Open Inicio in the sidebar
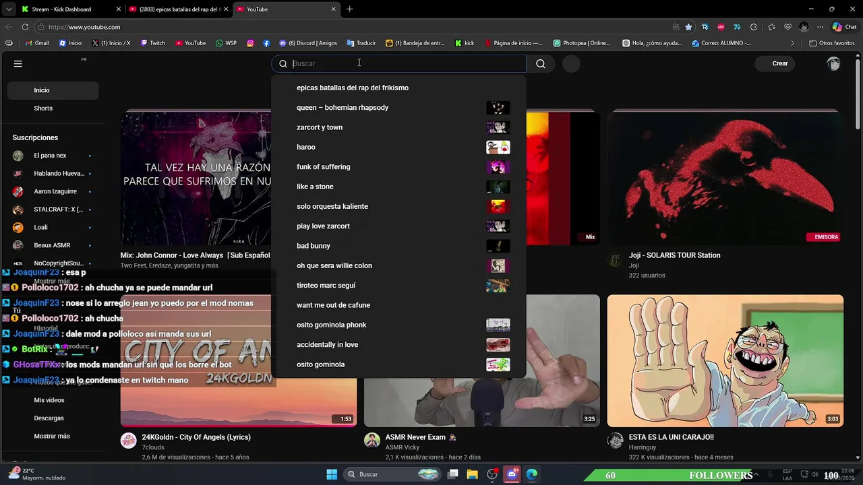This screenshot has width=863, height=485. point(53,90)
